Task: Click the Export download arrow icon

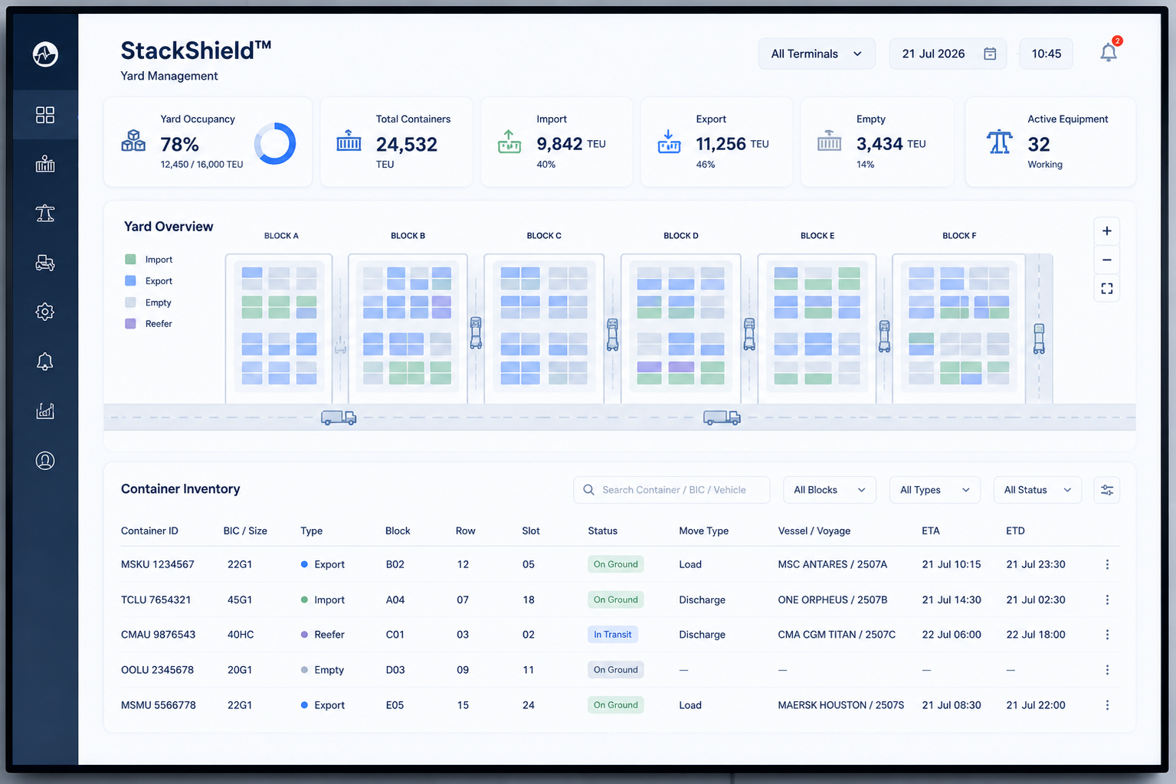Action: click(669, 141)
